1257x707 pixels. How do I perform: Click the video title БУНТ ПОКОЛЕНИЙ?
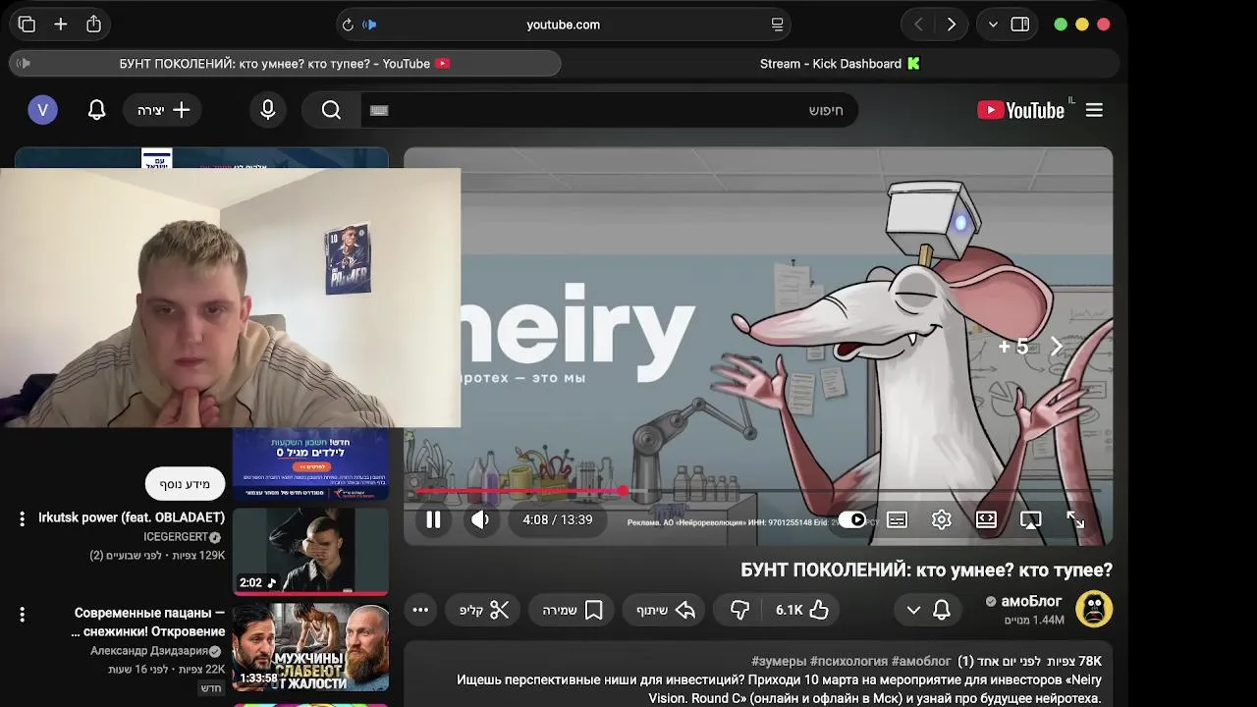[926, 571]
